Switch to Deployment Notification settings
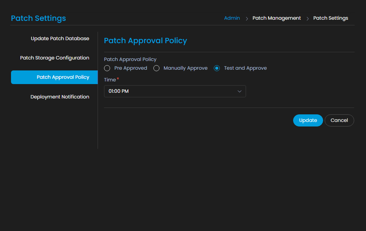The image size is (366, 231). pyautogui.click(x=60, y=97)
